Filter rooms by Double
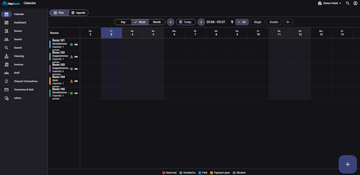Image resolution: width=360 pixels, height=175 pixels. coord(274,22)
